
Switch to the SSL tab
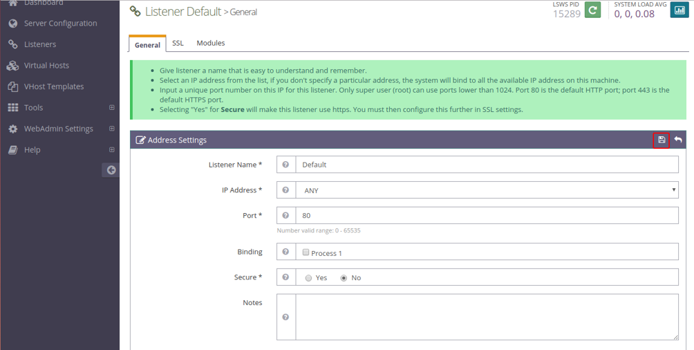tap(178, 43)
